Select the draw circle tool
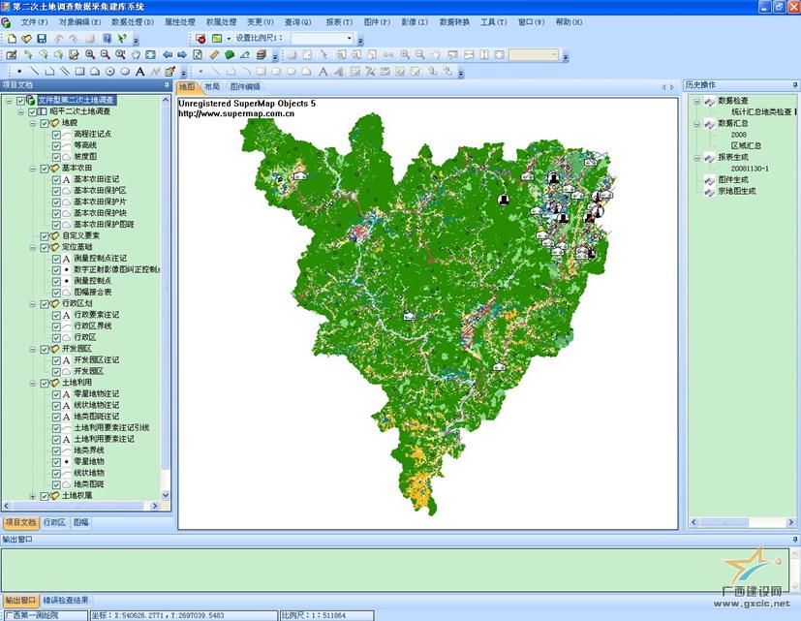 coord(109,72)
